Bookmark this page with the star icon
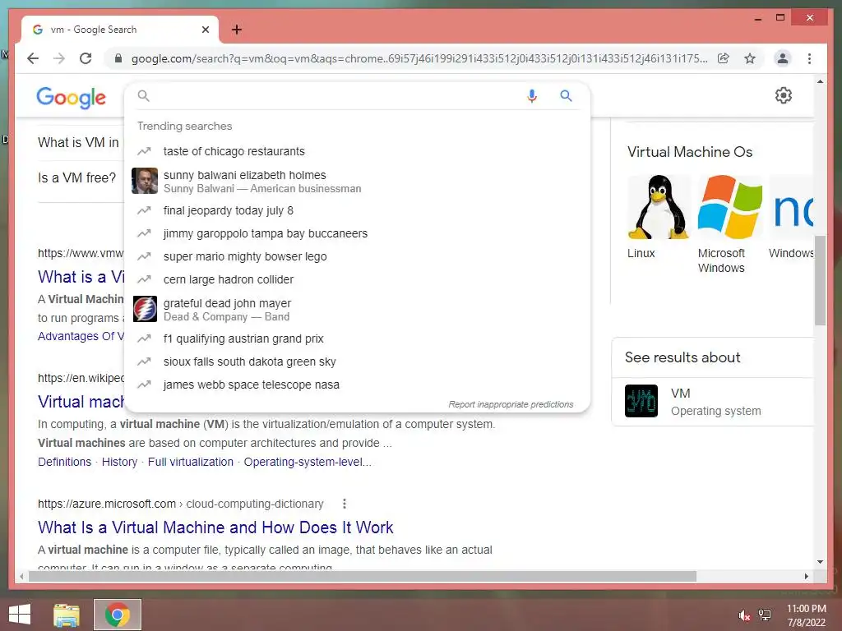Image resolution: width=842 pixels, height=631 pixels. pos(750,58)
